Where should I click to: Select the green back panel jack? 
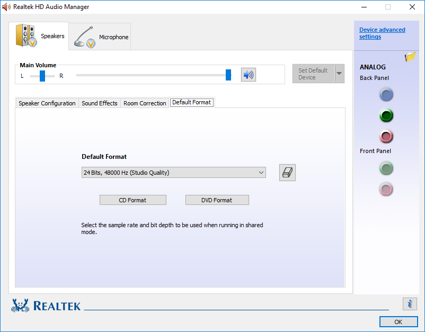(386, 115)
